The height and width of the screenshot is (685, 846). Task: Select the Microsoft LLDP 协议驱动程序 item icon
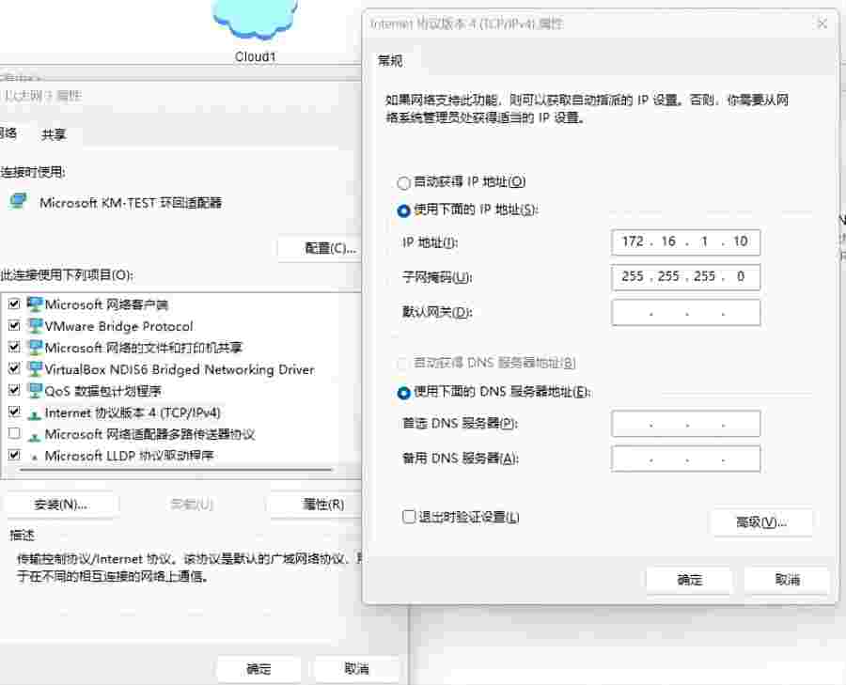coord(35,457)
